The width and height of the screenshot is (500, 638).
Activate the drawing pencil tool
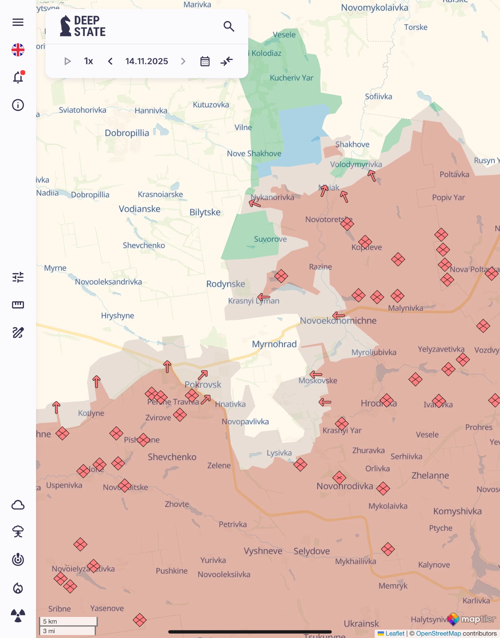click(x=18, y=332)
